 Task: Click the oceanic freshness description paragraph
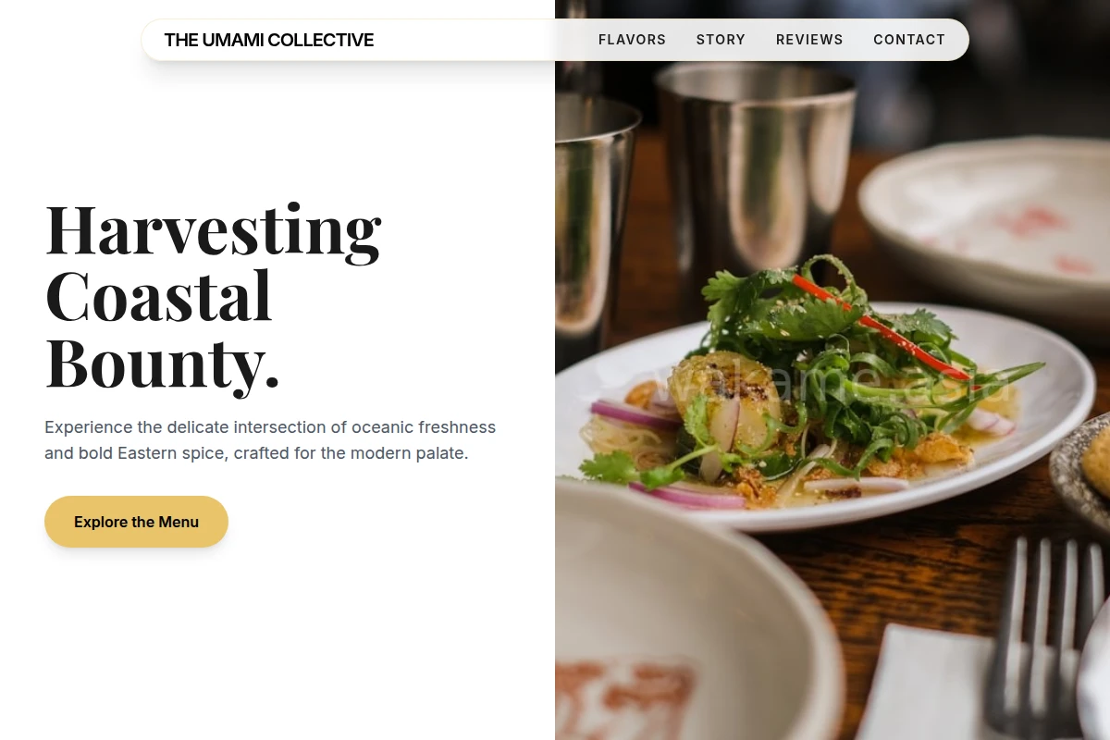point(270,440)
